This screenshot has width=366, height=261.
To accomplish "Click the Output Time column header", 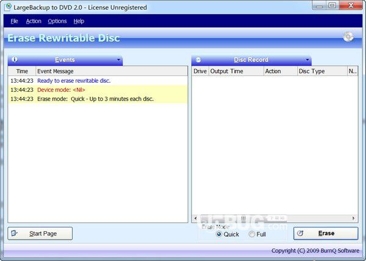I will [x=236, y=71].
